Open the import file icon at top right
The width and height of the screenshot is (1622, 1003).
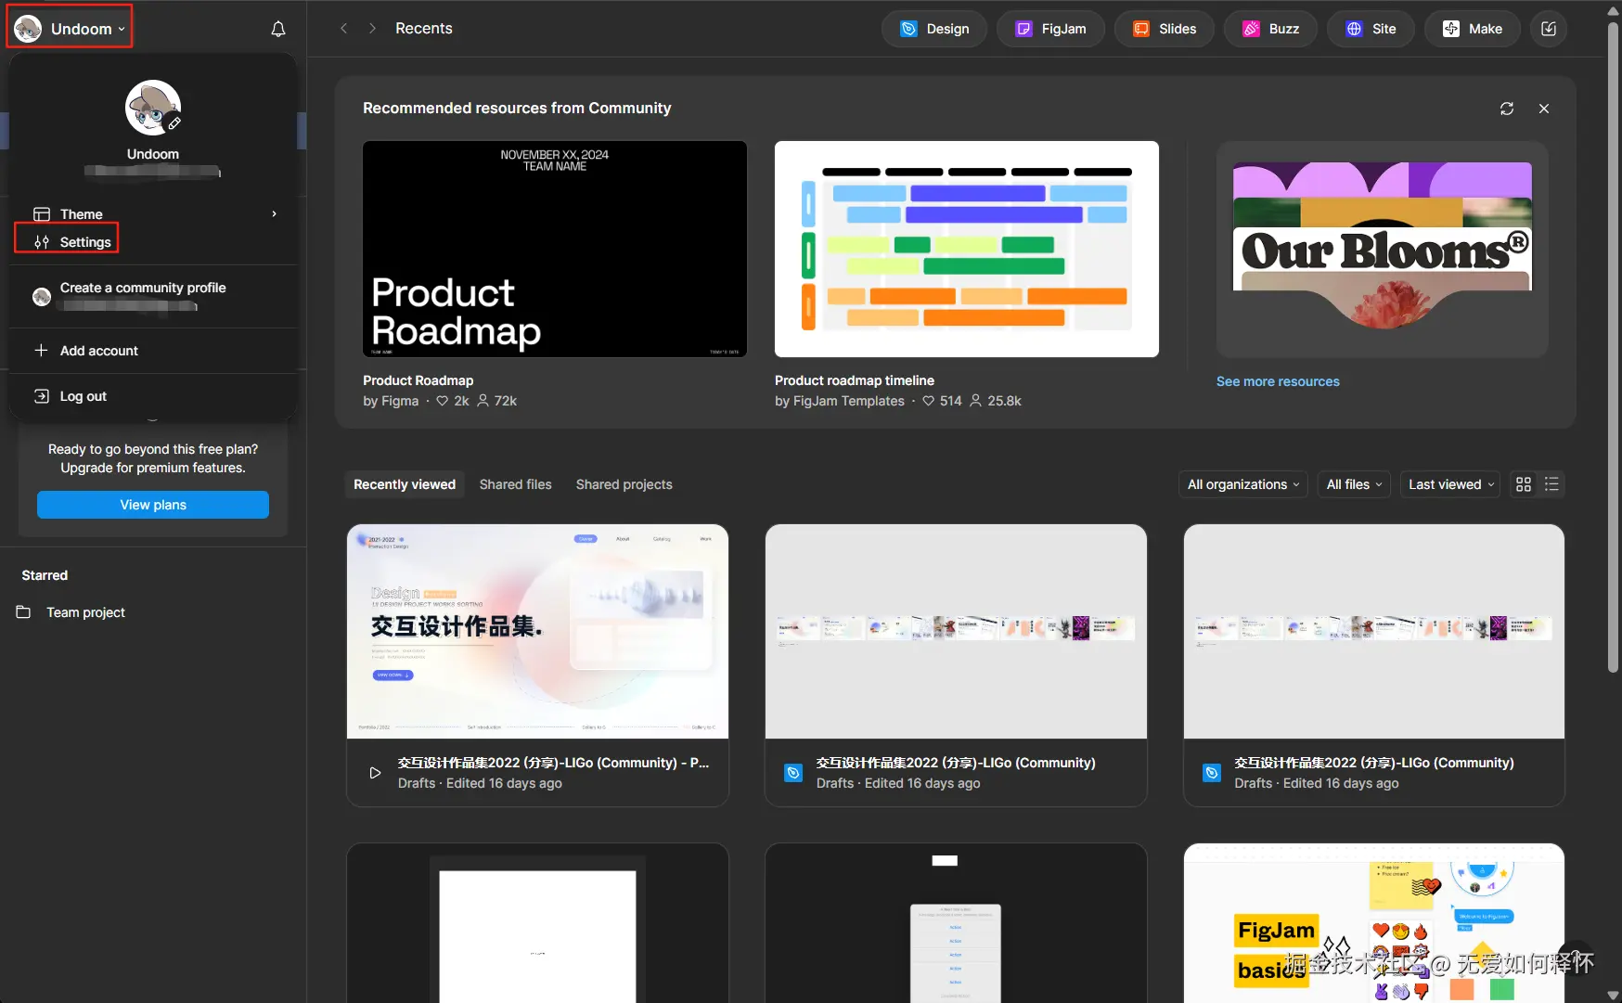1549,29
